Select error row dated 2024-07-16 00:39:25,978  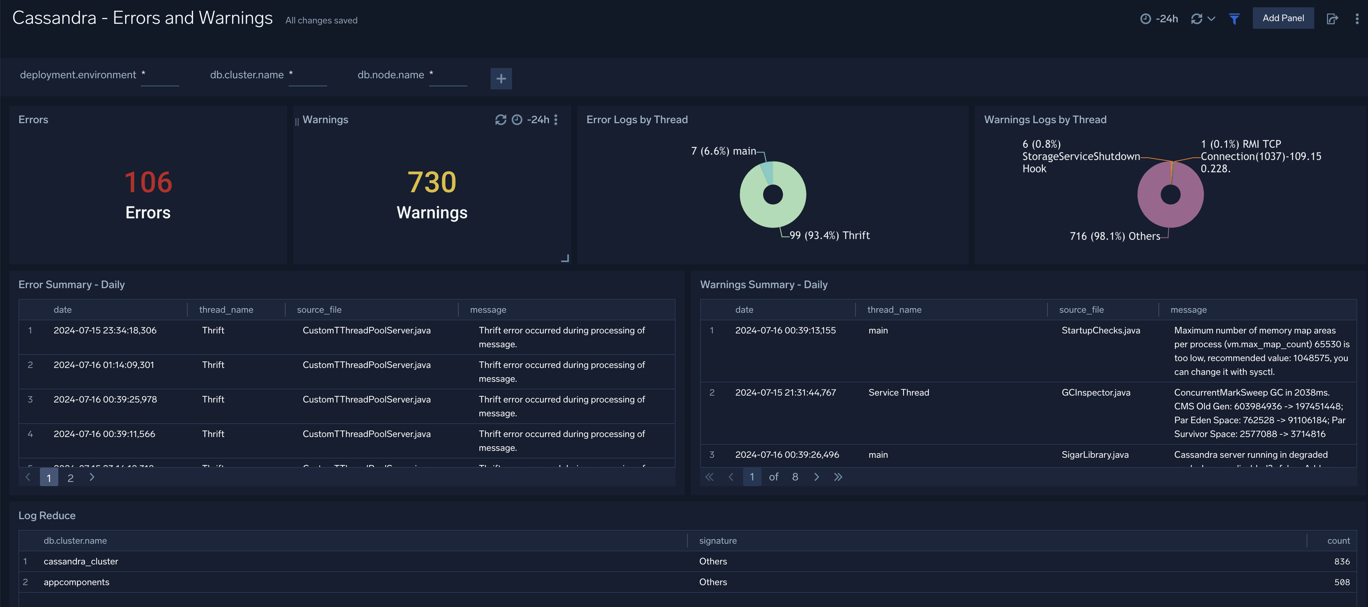[x=347, y=406]
